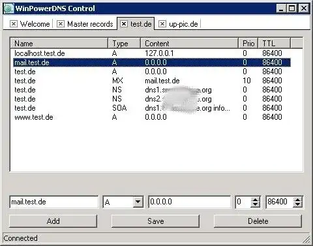Click the priority field showing 0
313x246 pixels.
click(243, 202)
